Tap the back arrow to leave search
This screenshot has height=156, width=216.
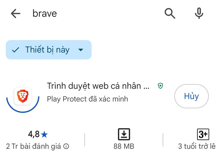pos(16,13)
